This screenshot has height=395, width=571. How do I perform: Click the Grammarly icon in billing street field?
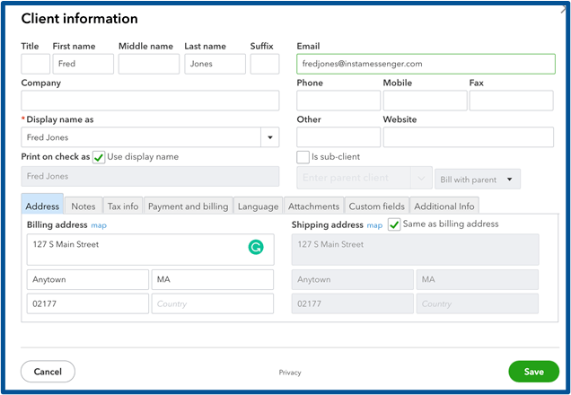(256, 247)
